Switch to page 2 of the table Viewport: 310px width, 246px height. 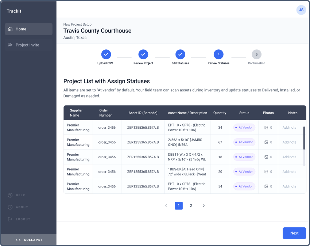(x=191, y=206)
